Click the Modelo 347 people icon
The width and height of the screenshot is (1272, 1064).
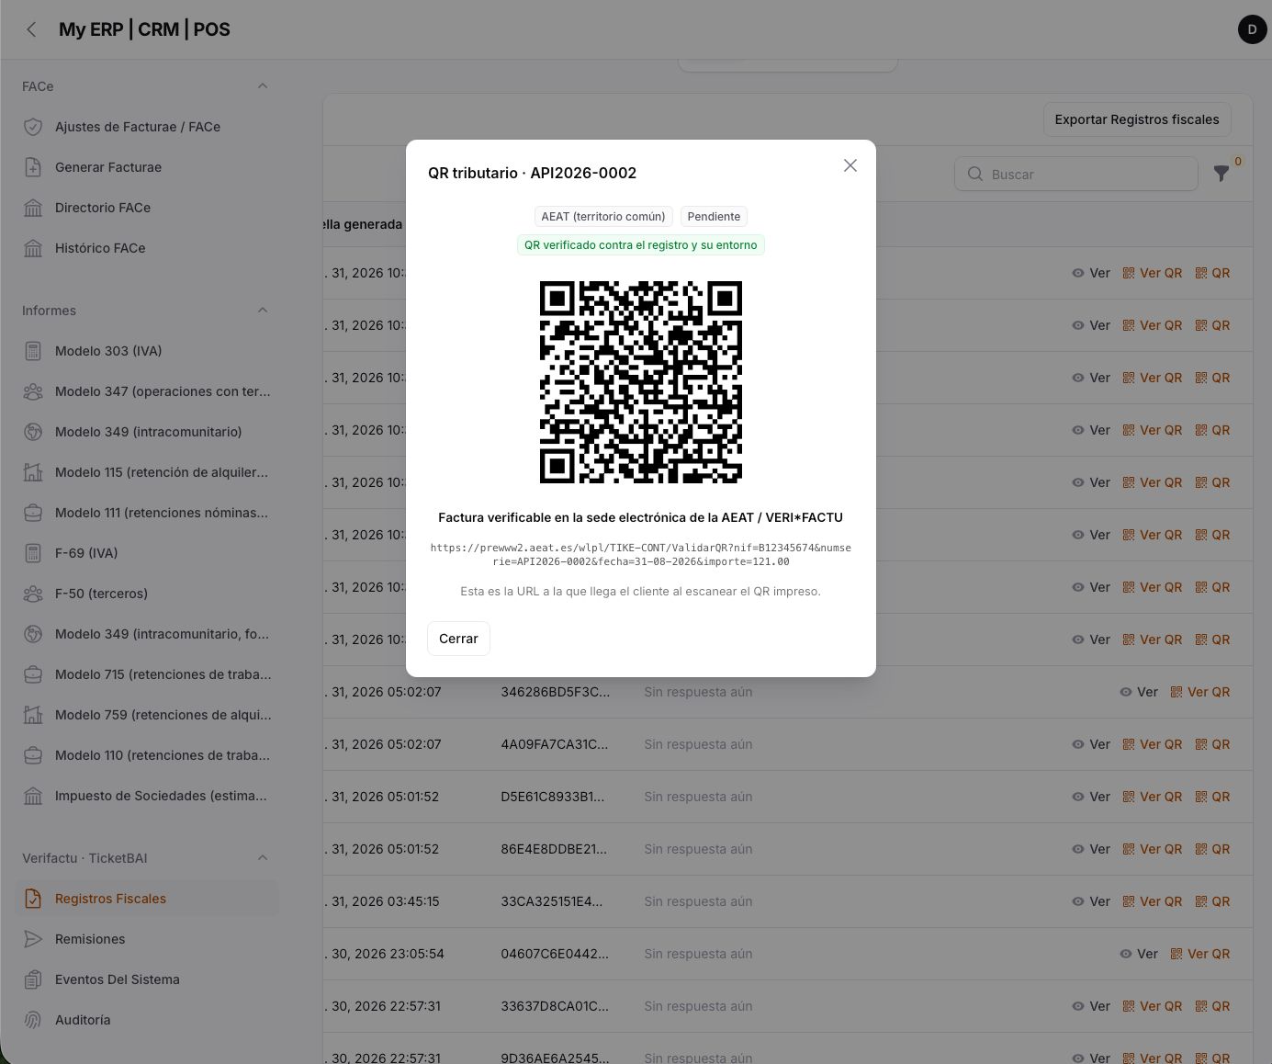coord(33,391)
